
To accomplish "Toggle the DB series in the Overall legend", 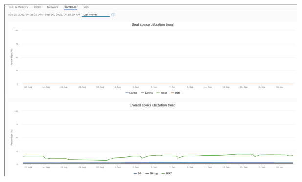I will 137,174.
